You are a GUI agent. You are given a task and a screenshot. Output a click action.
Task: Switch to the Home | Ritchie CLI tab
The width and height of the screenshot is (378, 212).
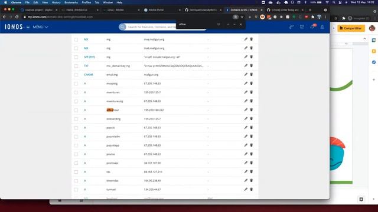pyautogui.click(x=80, y=10)
